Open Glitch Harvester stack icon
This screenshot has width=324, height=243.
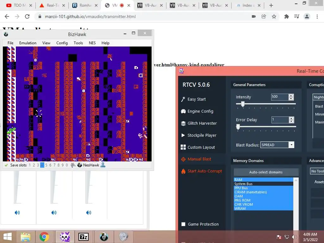point(183,123)
